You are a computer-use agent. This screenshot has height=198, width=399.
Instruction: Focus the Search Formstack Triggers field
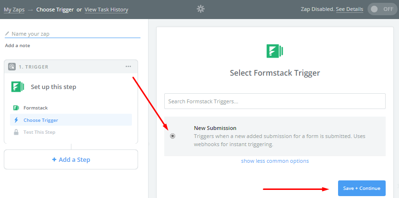click(275, 101)
